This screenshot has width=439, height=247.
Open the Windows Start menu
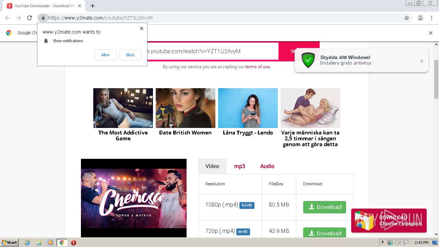pos(10,243)
